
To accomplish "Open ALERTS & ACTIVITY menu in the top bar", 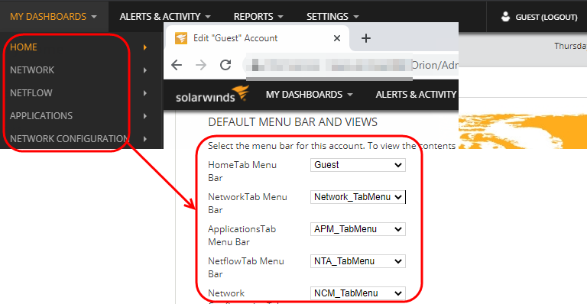I will 165,17.
